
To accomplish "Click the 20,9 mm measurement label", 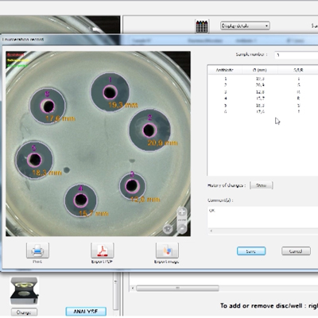I will click(162, 143).
